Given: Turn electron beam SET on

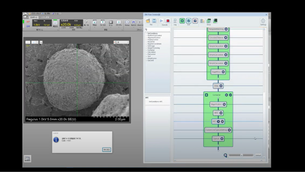Looking at the screenshot, I should (28, 22).
